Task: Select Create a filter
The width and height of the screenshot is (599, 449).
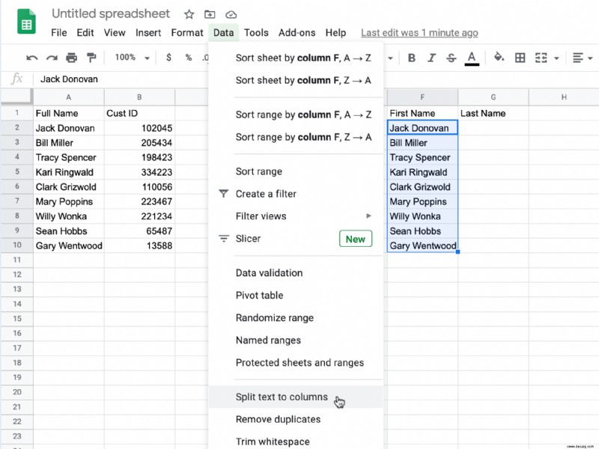Action: coord(296,194)
